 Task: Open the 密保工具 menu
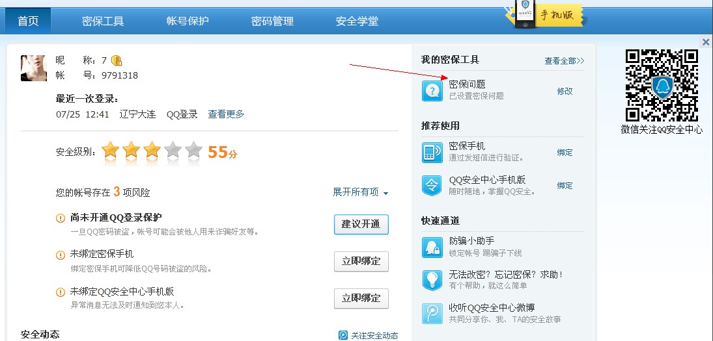(x=103, y=21)
